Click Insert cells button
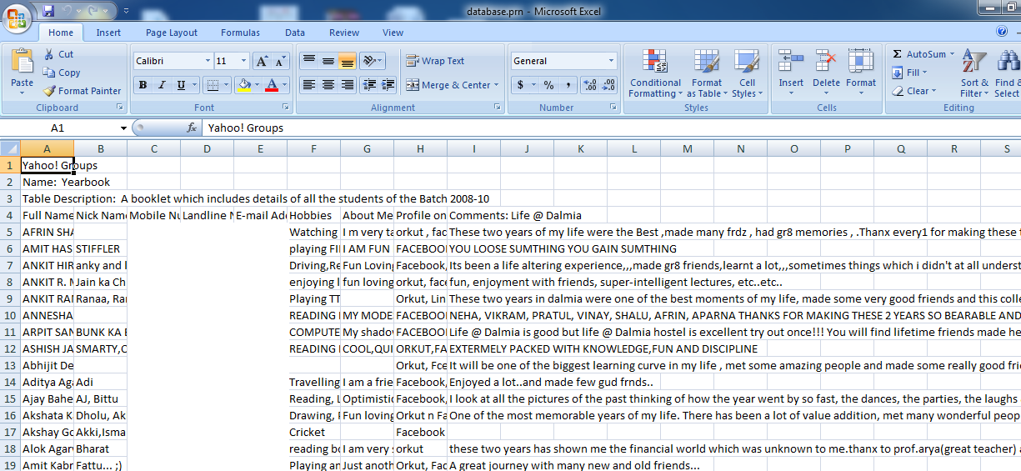The height and width of the screenshot is (471, 1021). pos(791,68)
